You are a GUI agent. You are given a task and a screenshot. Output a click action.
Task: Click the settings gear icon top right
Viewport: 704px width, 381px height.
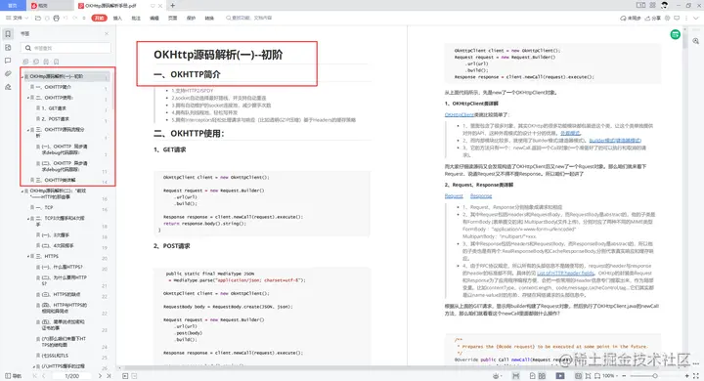[667, 18]
